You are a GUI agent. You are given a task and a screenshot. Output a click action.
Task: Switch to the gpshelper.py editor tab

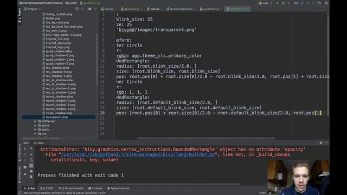pyautogui.click(x=132, y=9)
